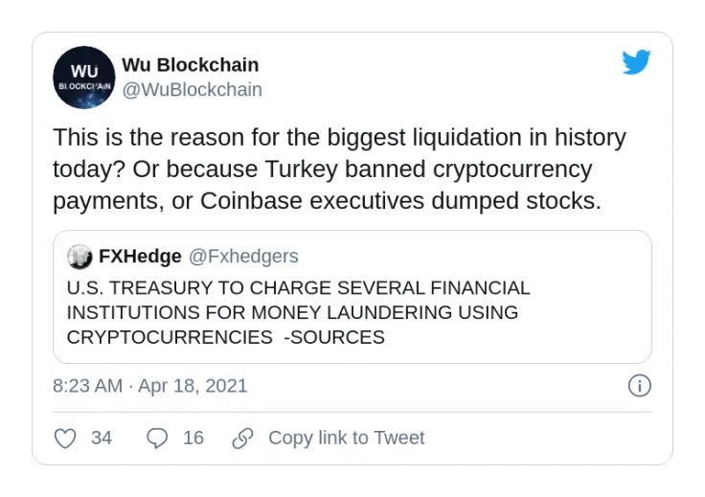Click the Wu Blockchain profile avatar
This screenshot has height=497, width=705.
(x=84, y=78)
